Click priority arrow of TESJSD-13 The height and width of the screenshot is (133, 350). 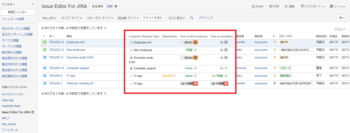(275, 42)
